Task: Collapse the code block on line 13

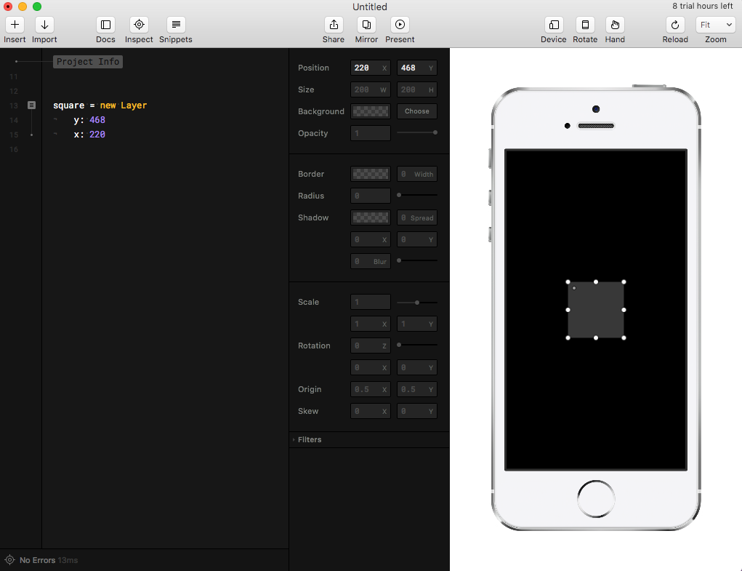Action: (x=31, y=105)
